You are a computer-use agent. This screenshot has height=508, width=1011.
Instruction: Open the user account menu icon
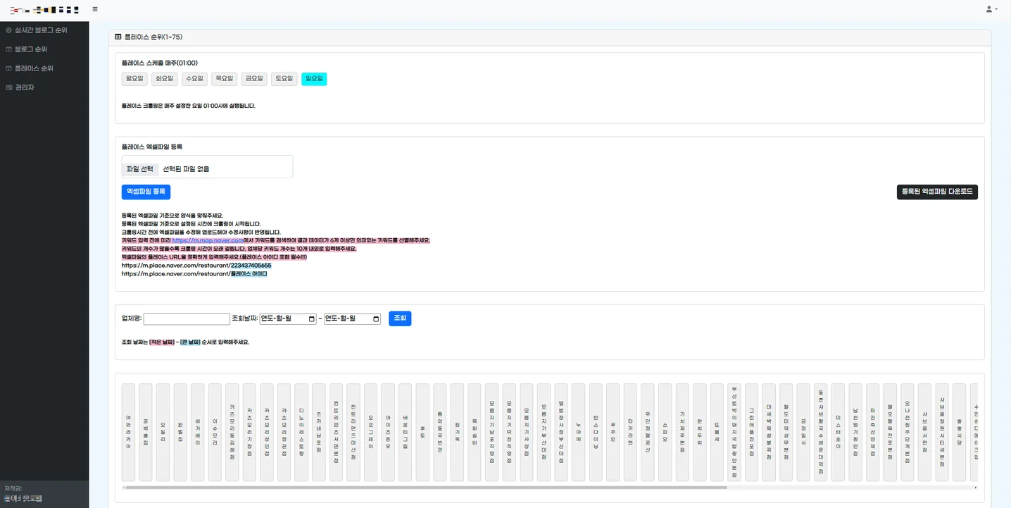[991, 9]
